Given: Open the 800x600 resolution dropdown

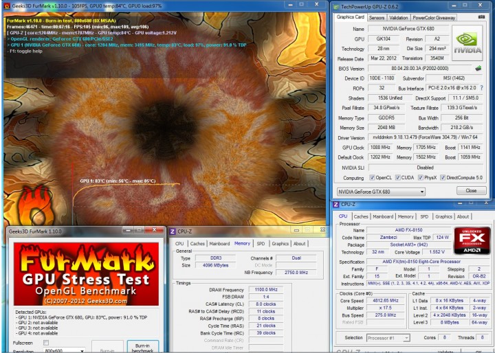Looking at the screenshot, I should (64, 350).
